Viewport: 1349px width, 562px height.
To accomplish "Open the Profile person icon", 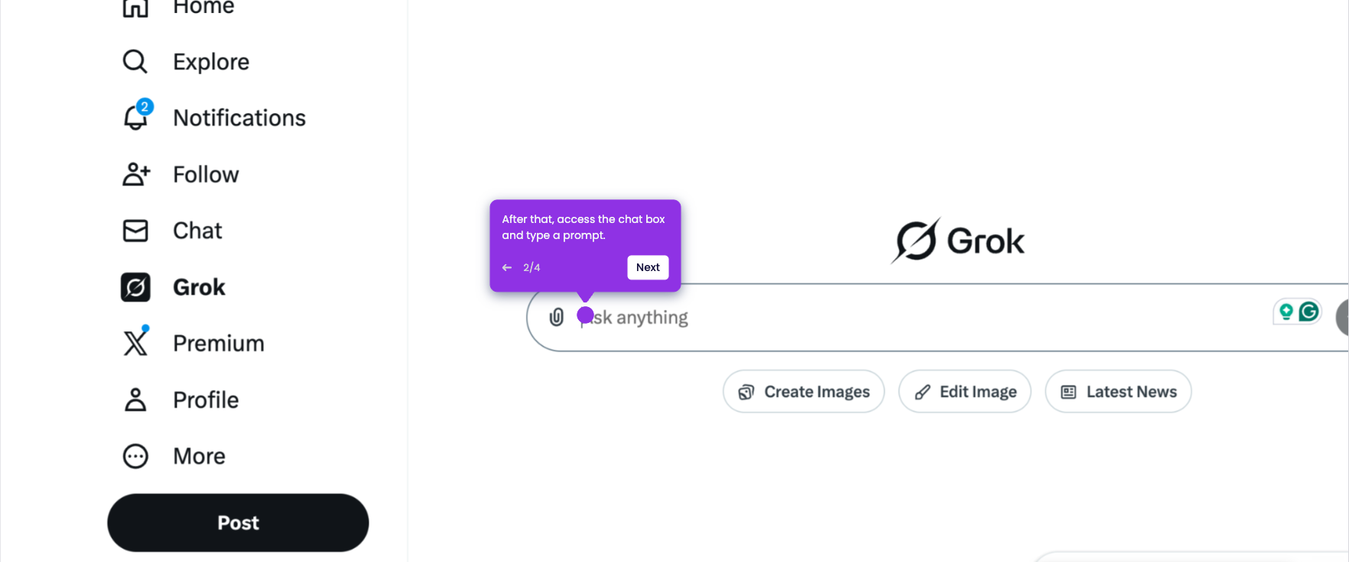I will (135, 399).
